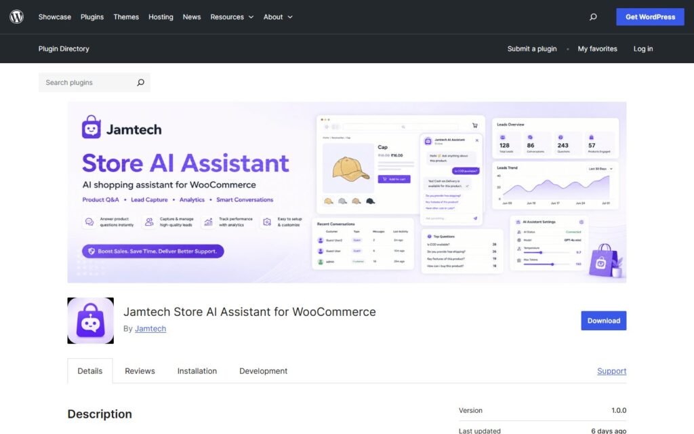Switch to the Installation tab
694x434 pixels.
coord(197,371)
